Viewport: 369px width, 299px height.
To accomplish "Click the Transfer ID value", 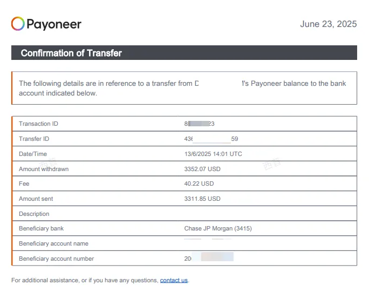I will pyautogui.click(x=211, y=139).
